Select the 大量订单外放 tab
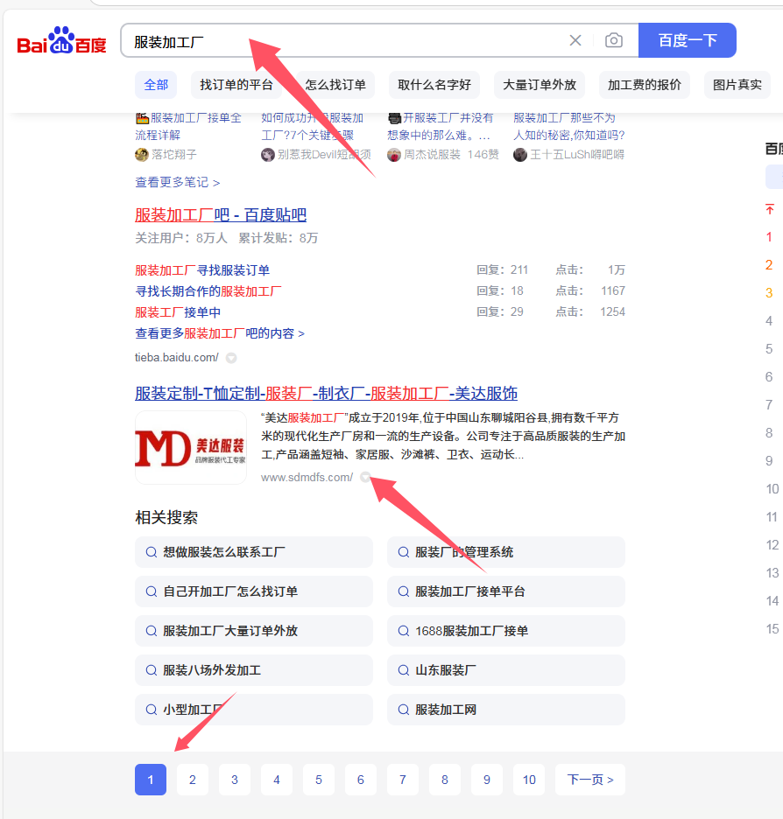This screenshot has height=819, width=783. coord(540,85)
